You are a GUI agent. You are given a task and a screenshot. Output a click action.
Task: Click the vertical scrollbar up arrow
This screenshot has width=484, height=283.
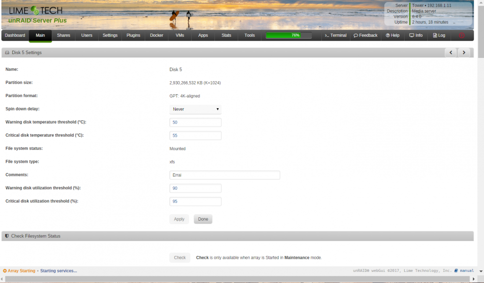[x=481, y=2]
